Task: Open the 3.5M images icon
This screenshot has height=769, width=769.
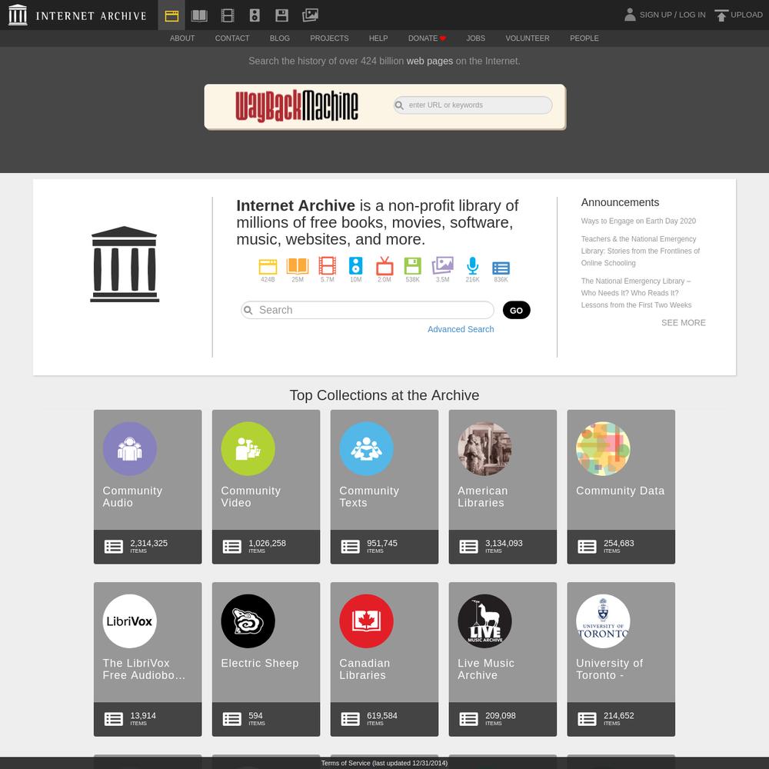Action: (x=442, y=265)
